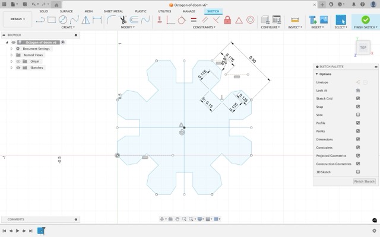Enable the Slice checkbox
380x237 pixels.
pos(358,114)
